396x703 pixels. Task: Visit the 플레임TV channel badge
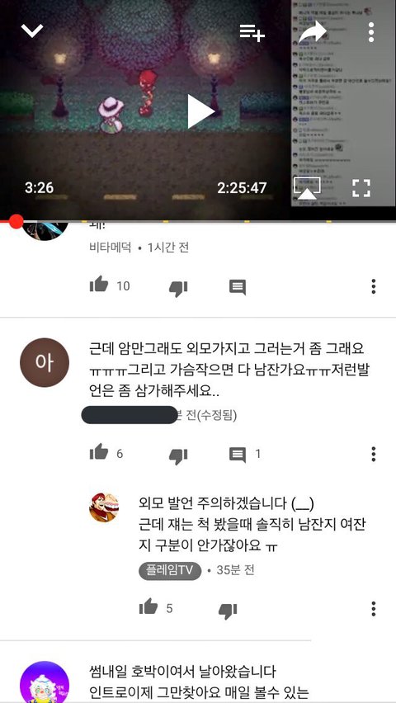(x=170, y=570)
